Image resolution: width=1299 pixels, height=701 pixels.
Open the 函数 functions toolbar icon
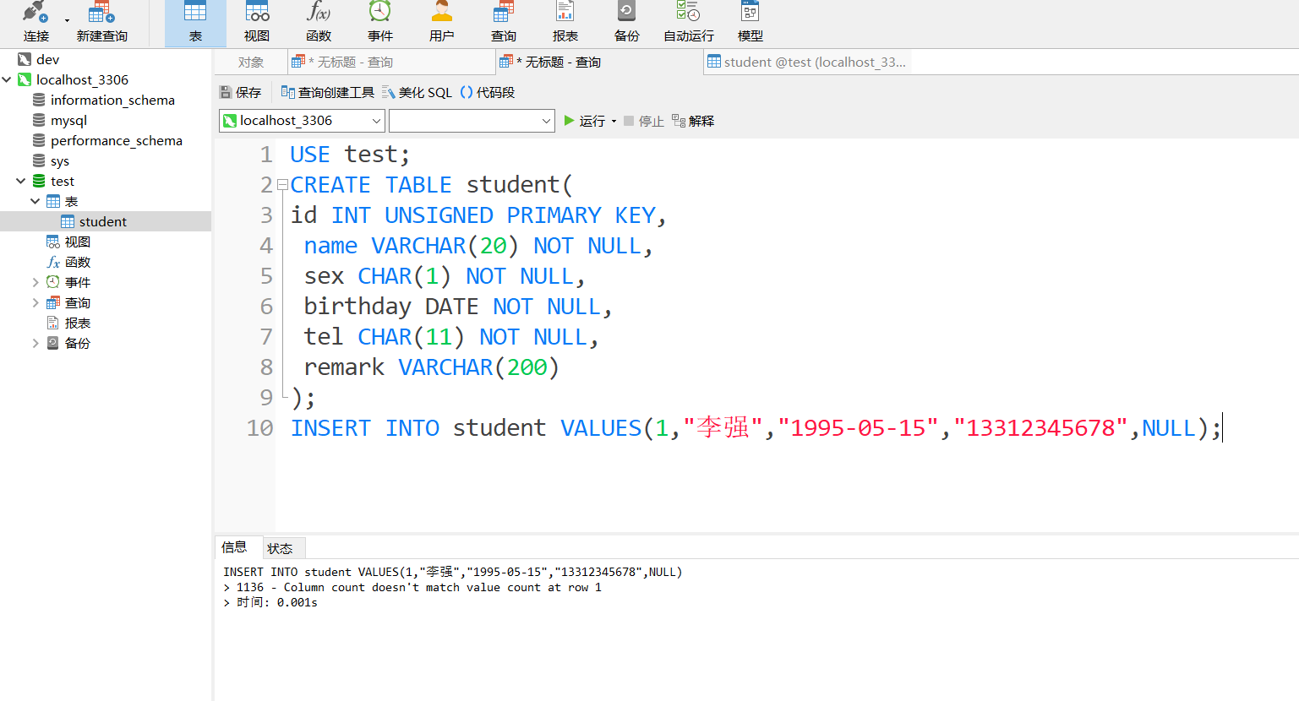pyautogui.click(x=319, y=22)
